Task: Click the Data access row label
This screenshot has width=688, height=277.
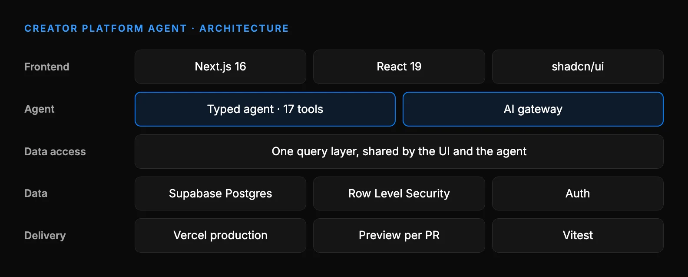Action: [55, 151]
